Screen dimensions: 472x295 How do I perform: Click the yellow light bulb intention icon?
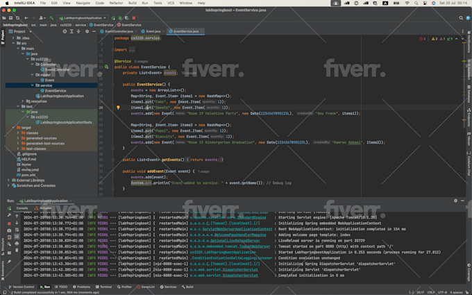(118, 108)
